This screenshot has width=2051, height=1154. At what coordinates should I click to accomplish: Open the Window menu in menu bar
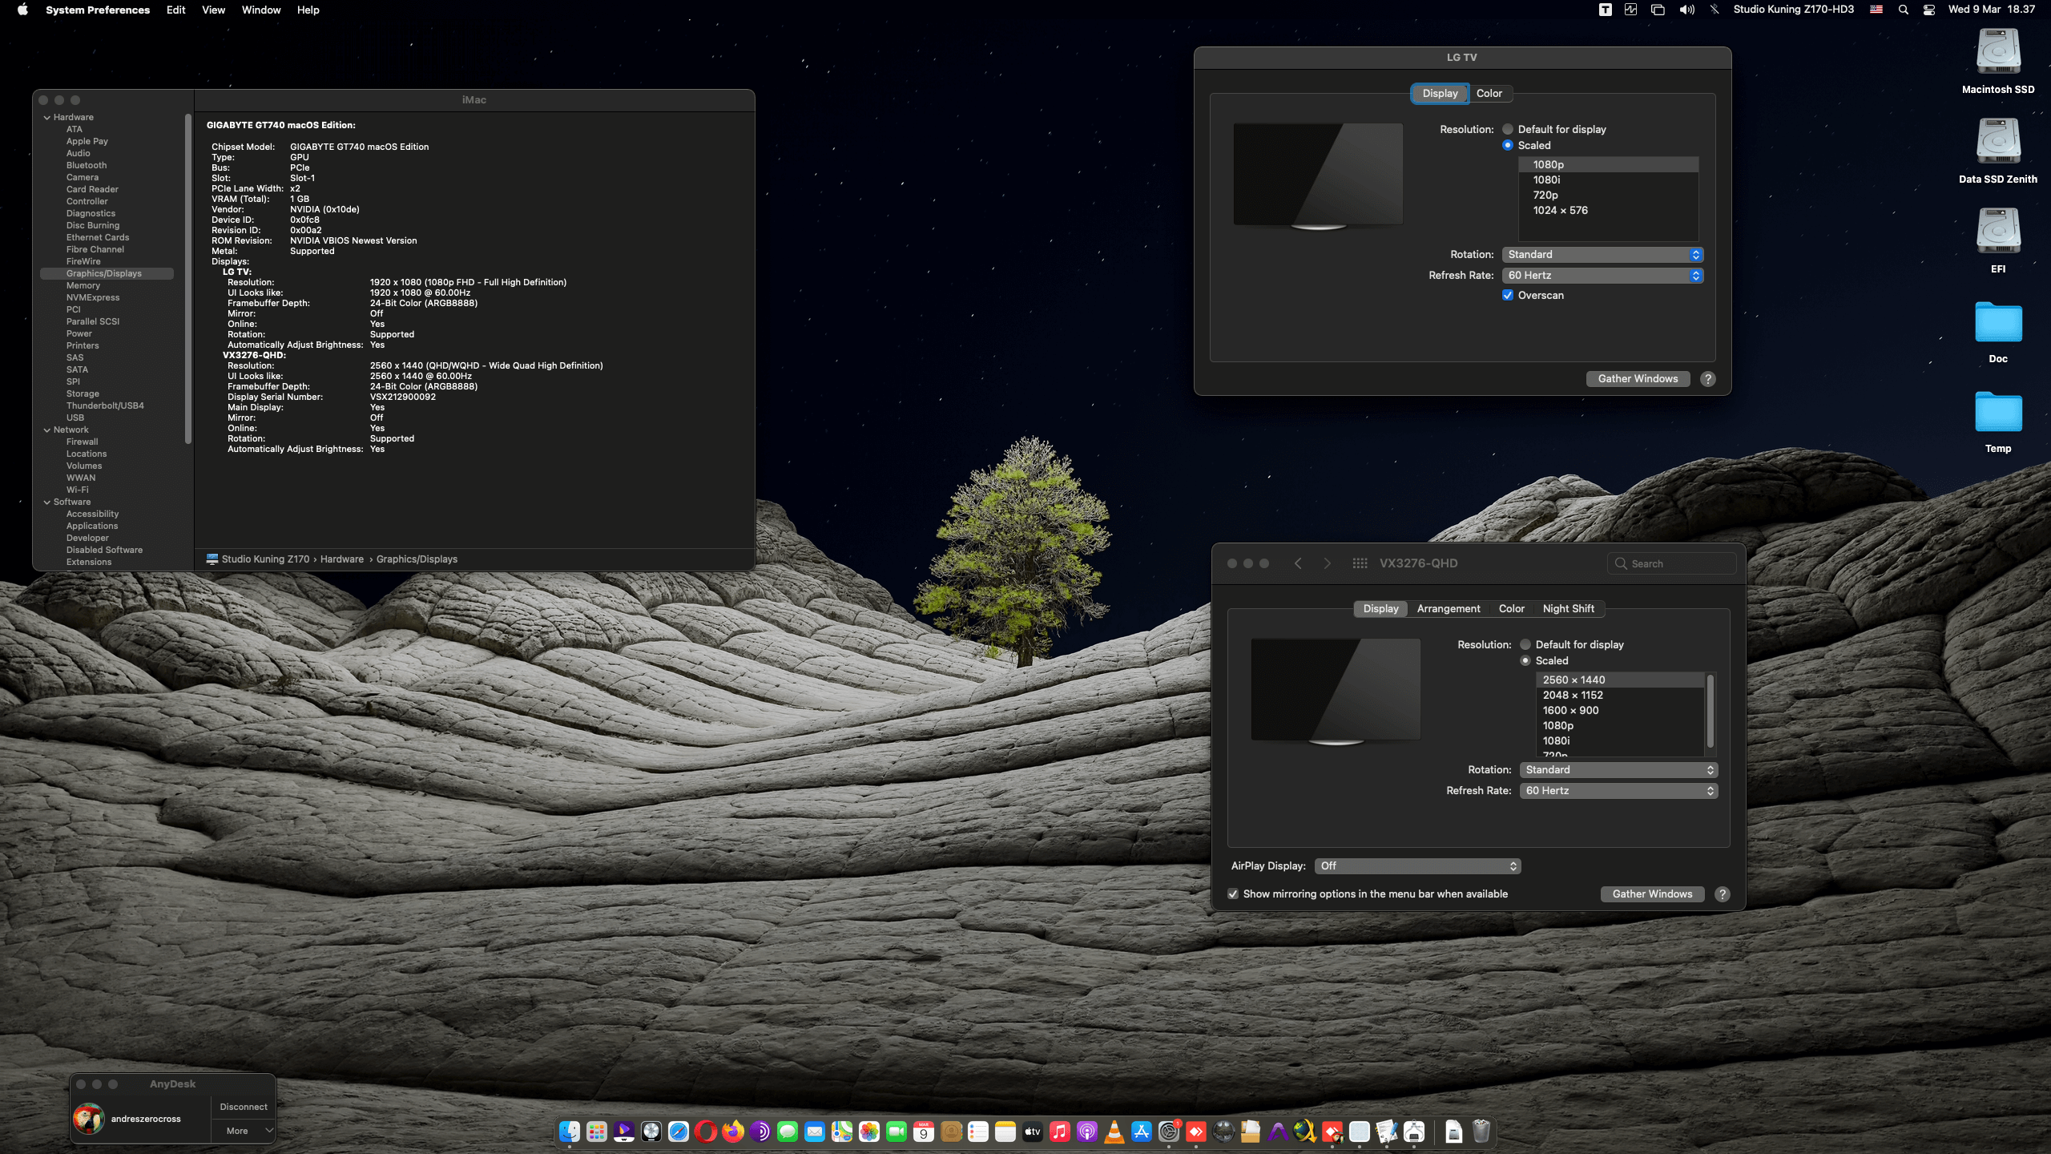(x=260, y=10)
